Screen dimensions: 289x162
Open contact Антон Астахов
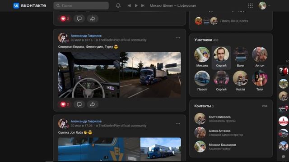click(219, 131)
